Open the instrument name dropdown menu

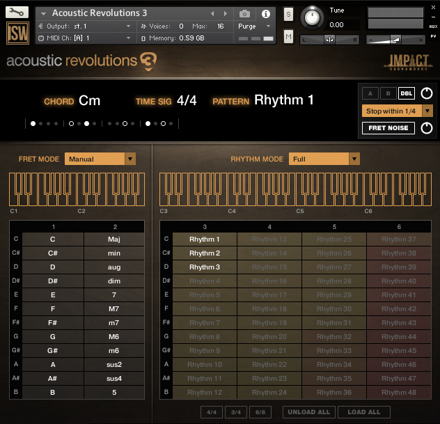click(44, 13)
